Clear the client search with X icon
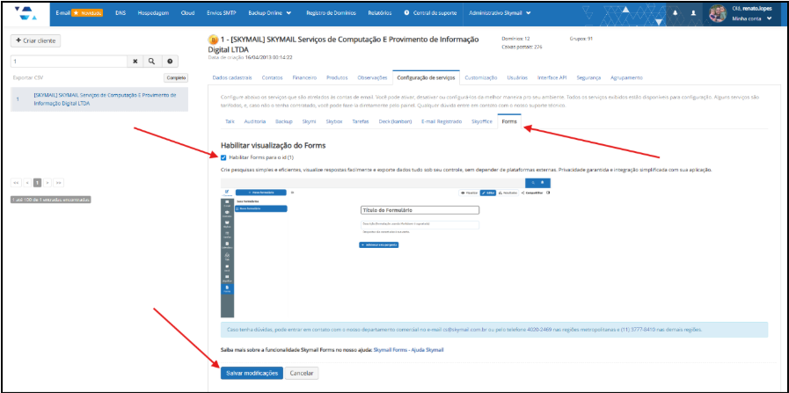 coord(135,62)
